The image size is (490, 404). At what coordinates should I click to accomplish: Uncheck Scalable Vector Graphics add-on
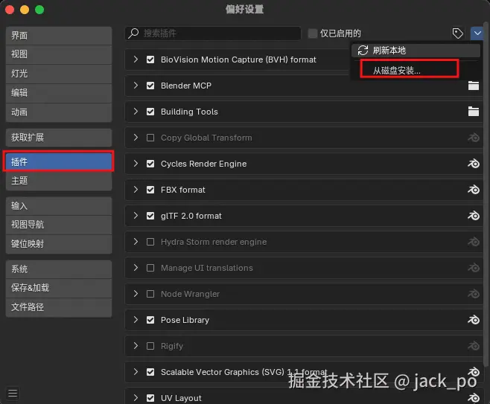pos(150,372)
